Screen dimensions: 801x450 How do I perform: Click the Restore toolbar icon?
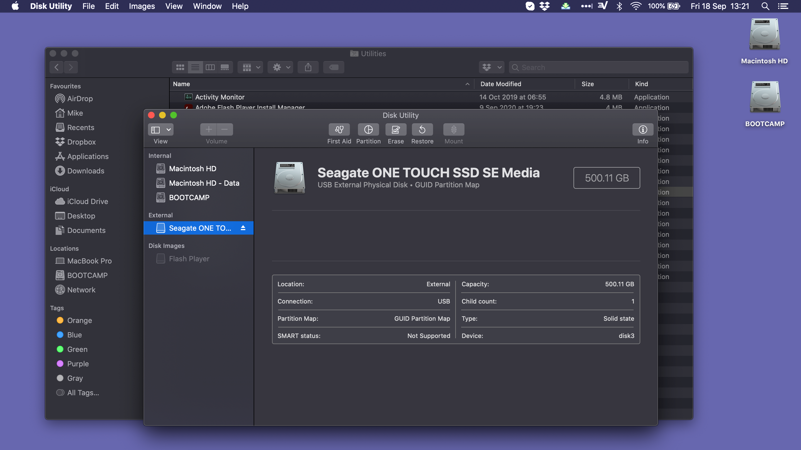coord(422,130)
